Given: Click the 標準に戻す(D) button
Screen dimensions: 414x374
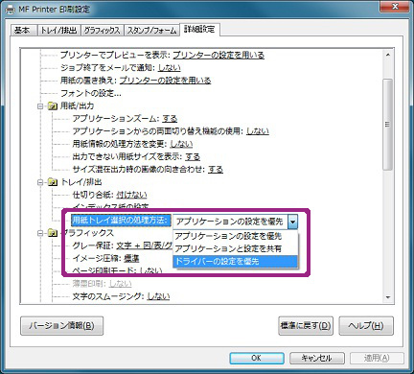Looking at the screenshot, I should [306, 326].
